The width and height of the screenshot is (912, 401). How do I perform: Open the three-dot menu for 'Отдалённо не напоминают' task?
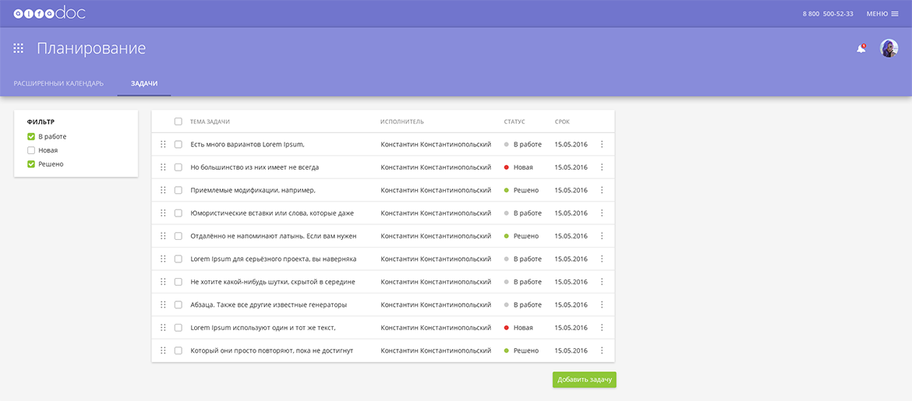coord(602,236)
